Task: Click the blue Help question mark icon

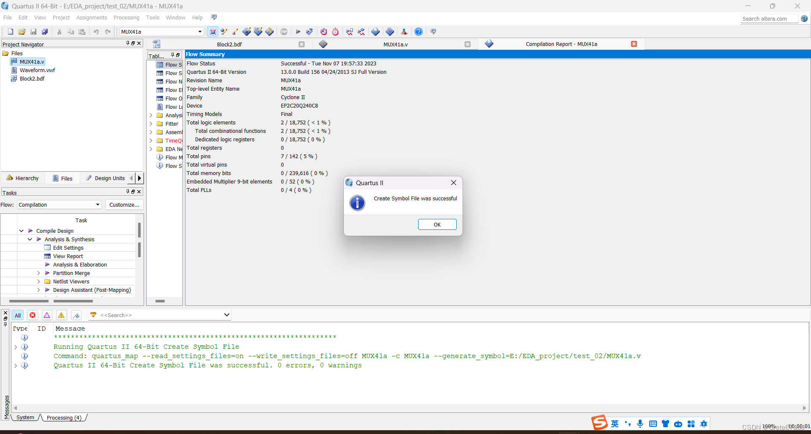Action: [x=419, y=32]
